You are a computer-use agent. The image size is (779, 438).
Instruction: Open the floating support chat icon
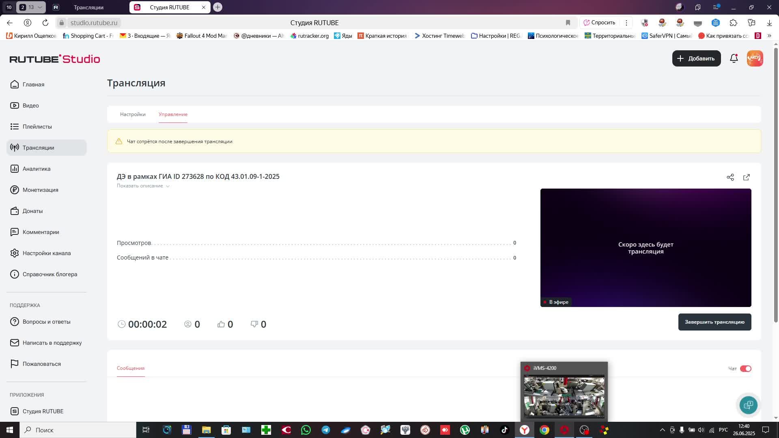(x=748, y=405)
